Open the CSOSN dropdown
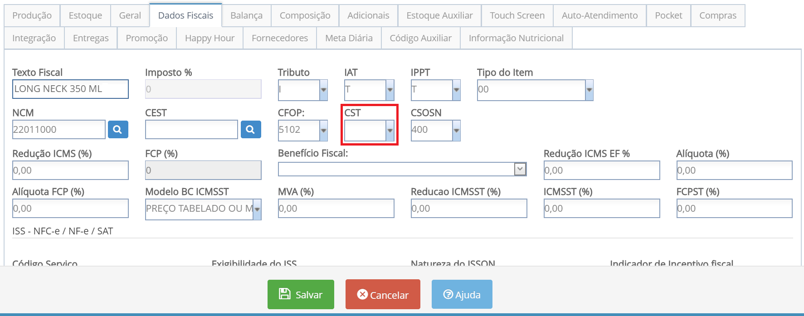Viewport: 804px width, 316px height. 456,131
